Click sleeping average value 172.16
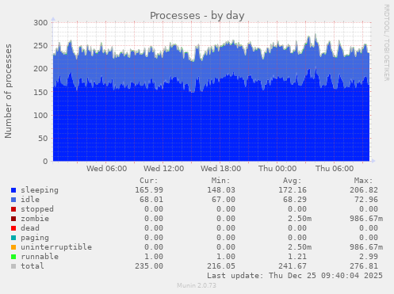Viewport: 394px width, 294px height. (x=293, y=190)
